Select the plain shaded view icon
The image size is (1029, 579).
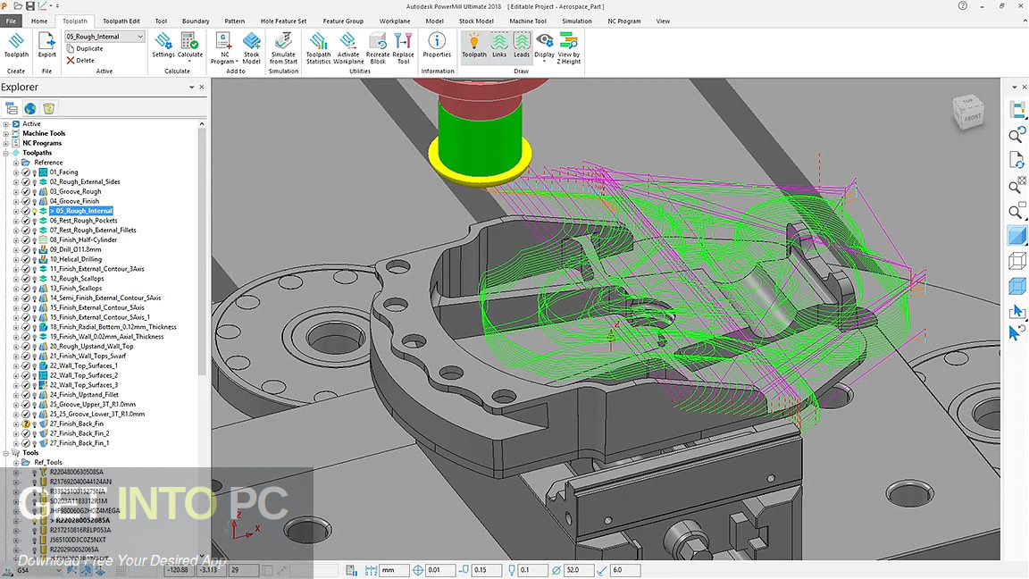tap(1017, 236)
